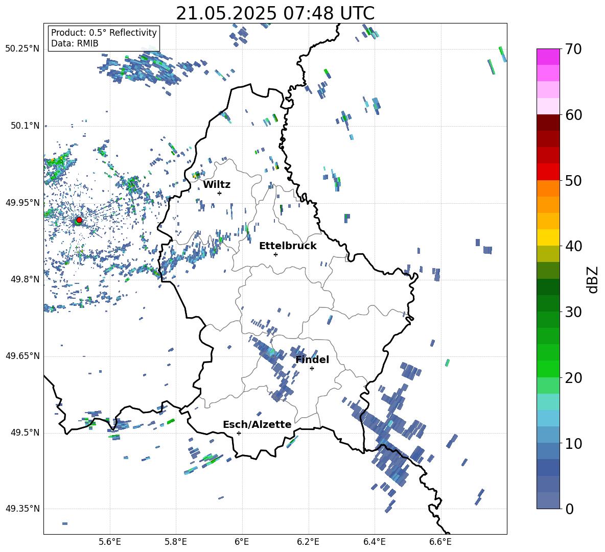Click the cross marker below Ettelbruck

(275, 254)
